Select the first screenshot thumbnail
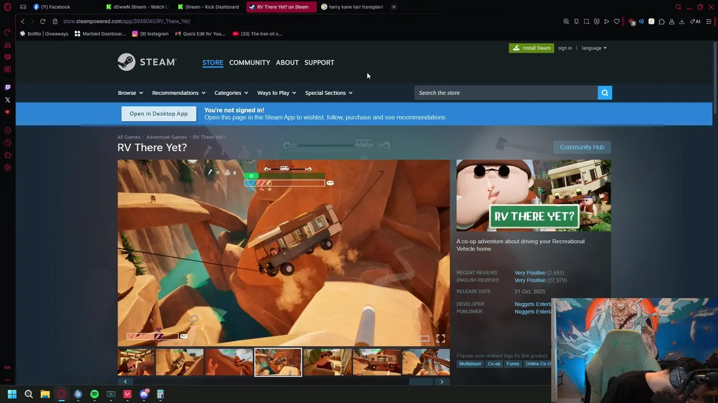The image size is (718, 403). click(136, 362)
